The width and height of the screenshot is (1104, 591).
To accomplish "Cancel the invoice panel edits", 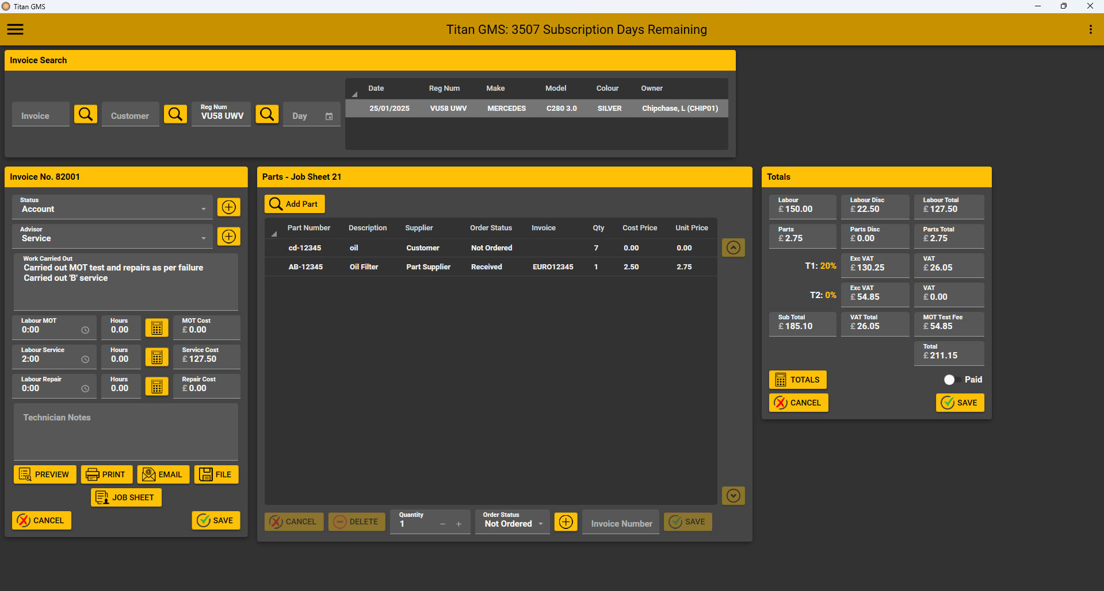I will click(x=41, y=520).
